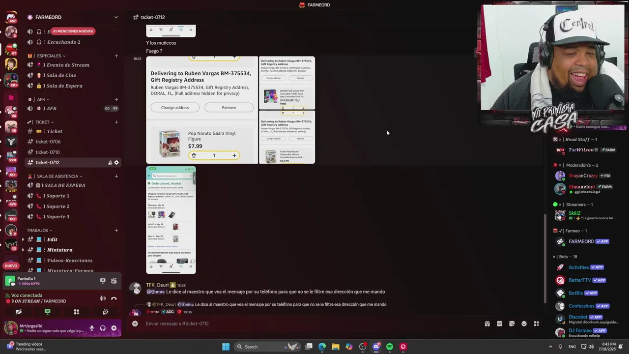Turn on camera in voice panel
The width and height of the screenshot is (629, 354).
[19, 312]
